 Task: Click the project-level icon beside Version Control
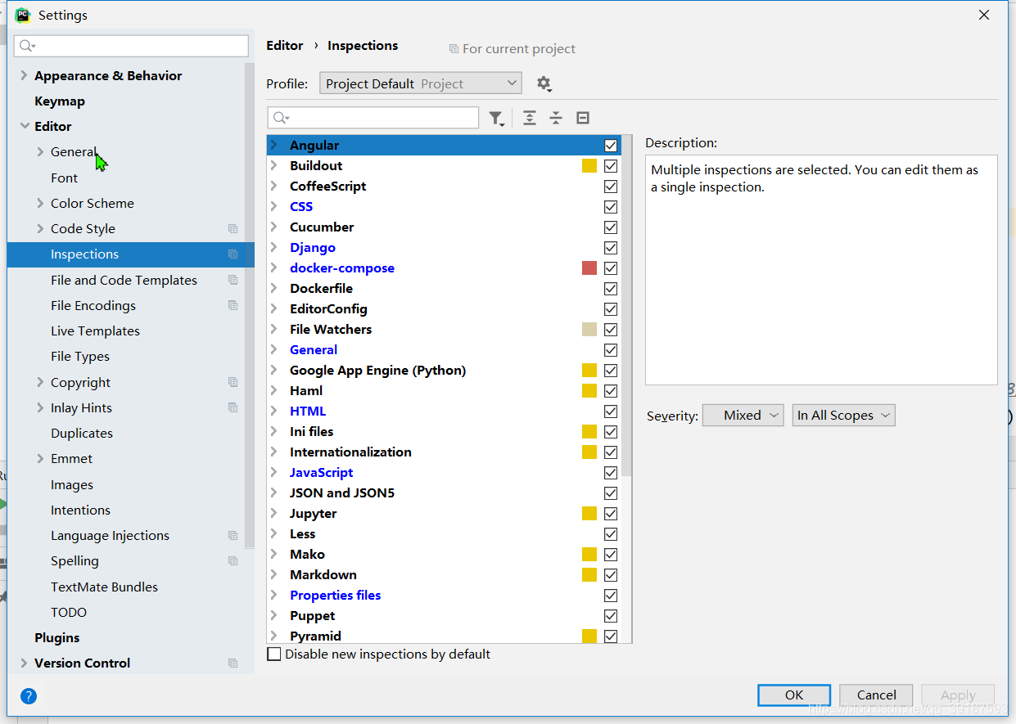(x=233, y=663)
